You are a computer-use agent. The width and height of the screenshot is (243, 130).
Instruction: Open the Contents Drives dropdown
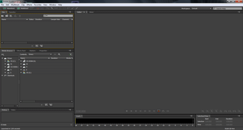click(x=40, y=54)
